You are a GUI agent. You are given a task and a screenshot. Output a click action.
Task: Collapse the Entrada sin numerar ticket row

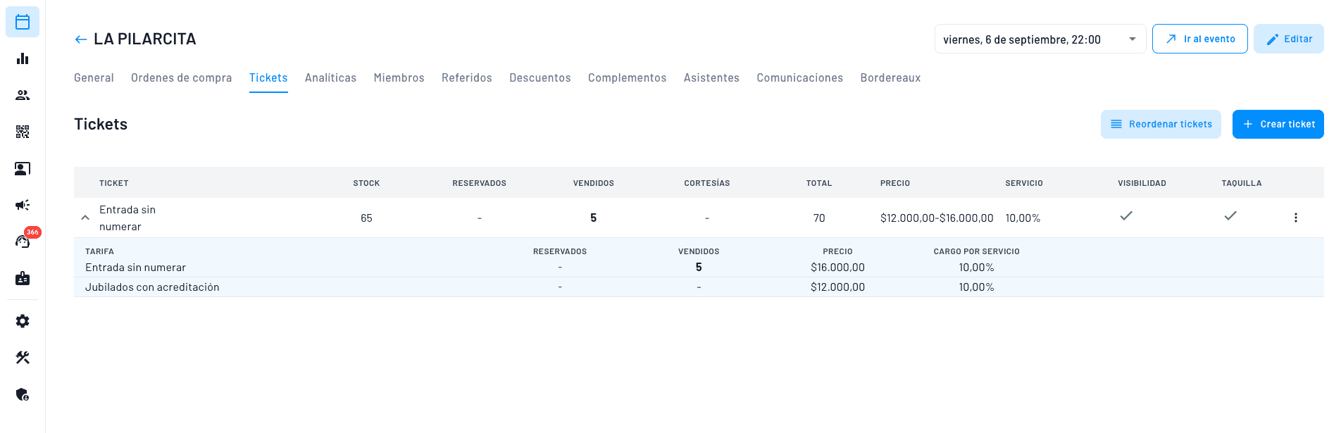[85, 218]
